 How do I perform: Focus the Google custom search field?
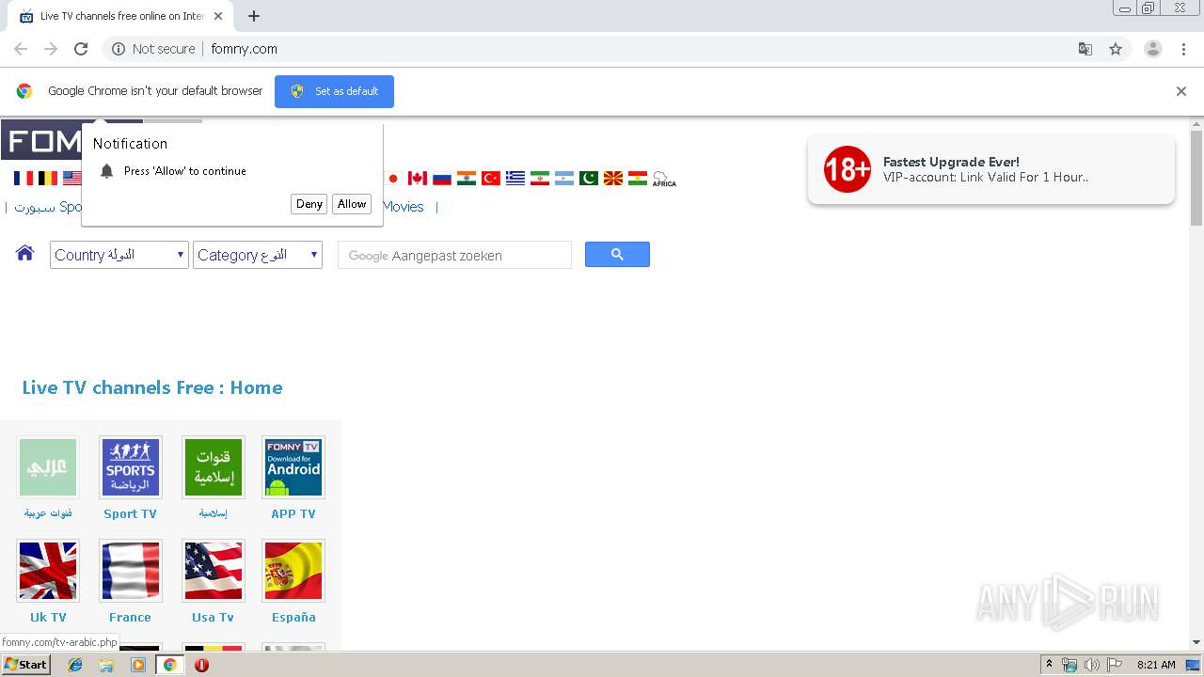coord(454,255)
